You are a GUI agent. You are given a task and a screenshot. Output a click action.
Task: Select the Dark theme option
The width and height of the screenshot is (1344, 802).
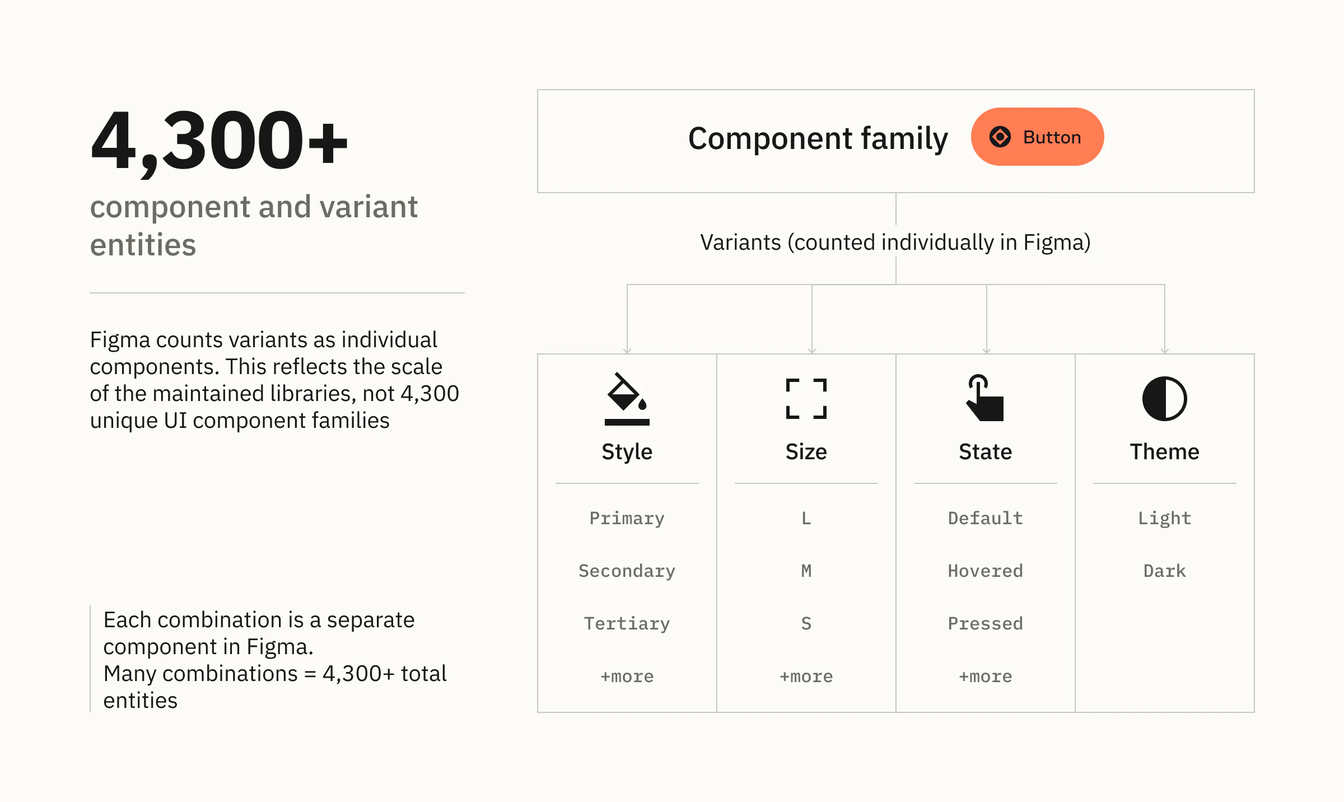pos(1164,571)
